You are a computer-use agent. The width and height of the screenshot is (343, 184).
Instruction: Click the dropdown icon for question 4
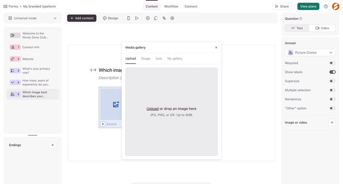15,82
